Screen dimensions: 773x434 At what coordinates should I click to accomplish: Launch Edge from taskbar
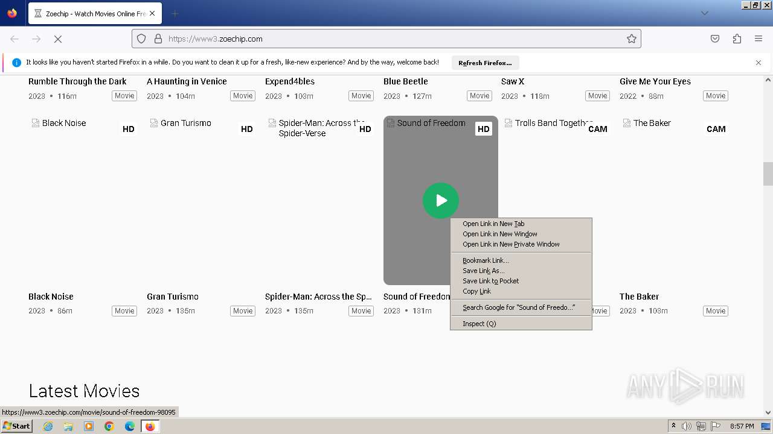(x=130, y=426)
